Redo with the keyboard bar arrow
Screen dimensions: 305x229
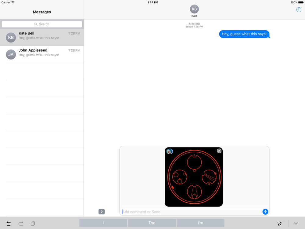click(x=21, y=224)
